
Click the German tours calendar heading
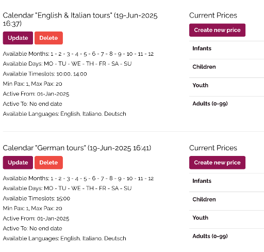pos(77,148)
